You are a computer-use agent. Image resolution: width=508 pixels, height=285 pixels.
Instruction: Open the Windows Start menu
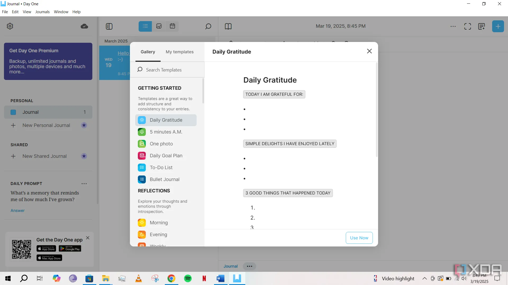click(8, 278)
